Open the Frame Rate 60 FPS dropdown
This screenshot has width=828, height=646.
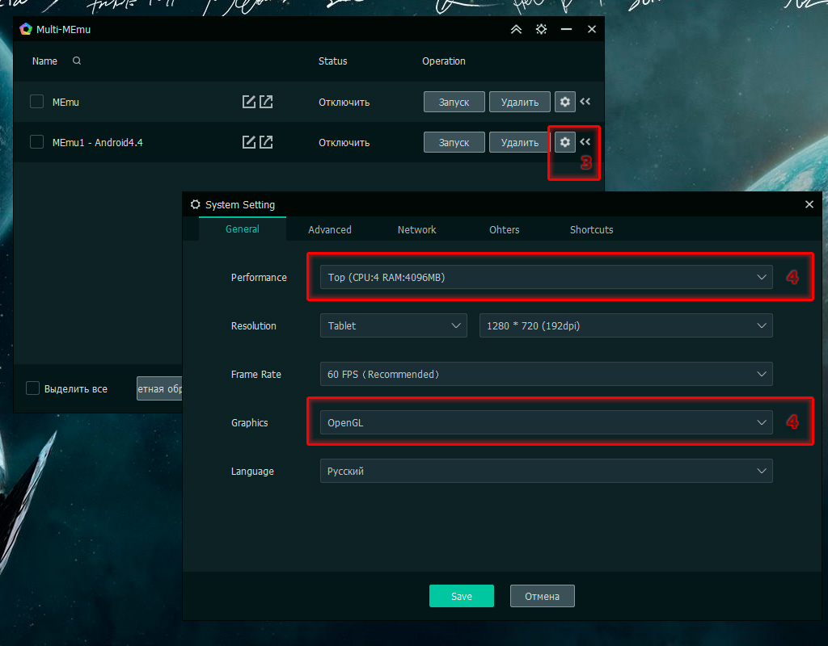pyautogui.click(x=546, y=374)
